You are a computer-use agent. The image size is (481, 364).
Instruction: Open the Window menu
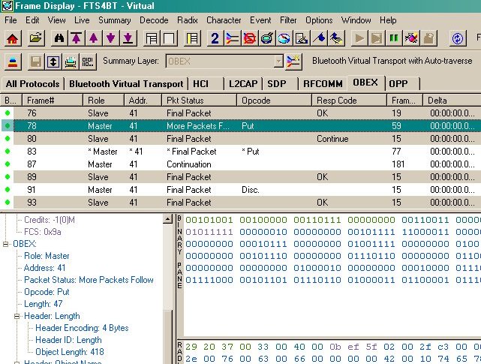click(x=356, y=20)
